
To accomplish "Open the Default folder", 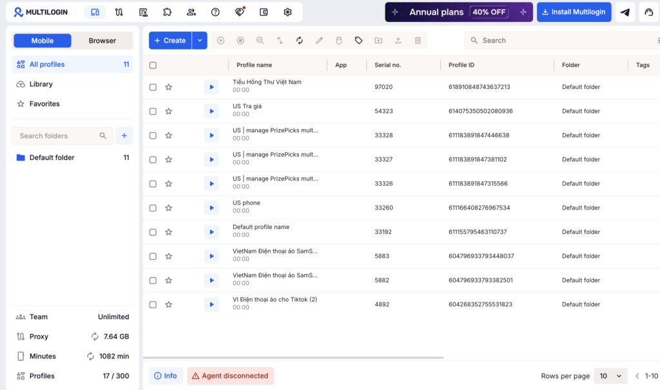I will (x=72, y=157).
